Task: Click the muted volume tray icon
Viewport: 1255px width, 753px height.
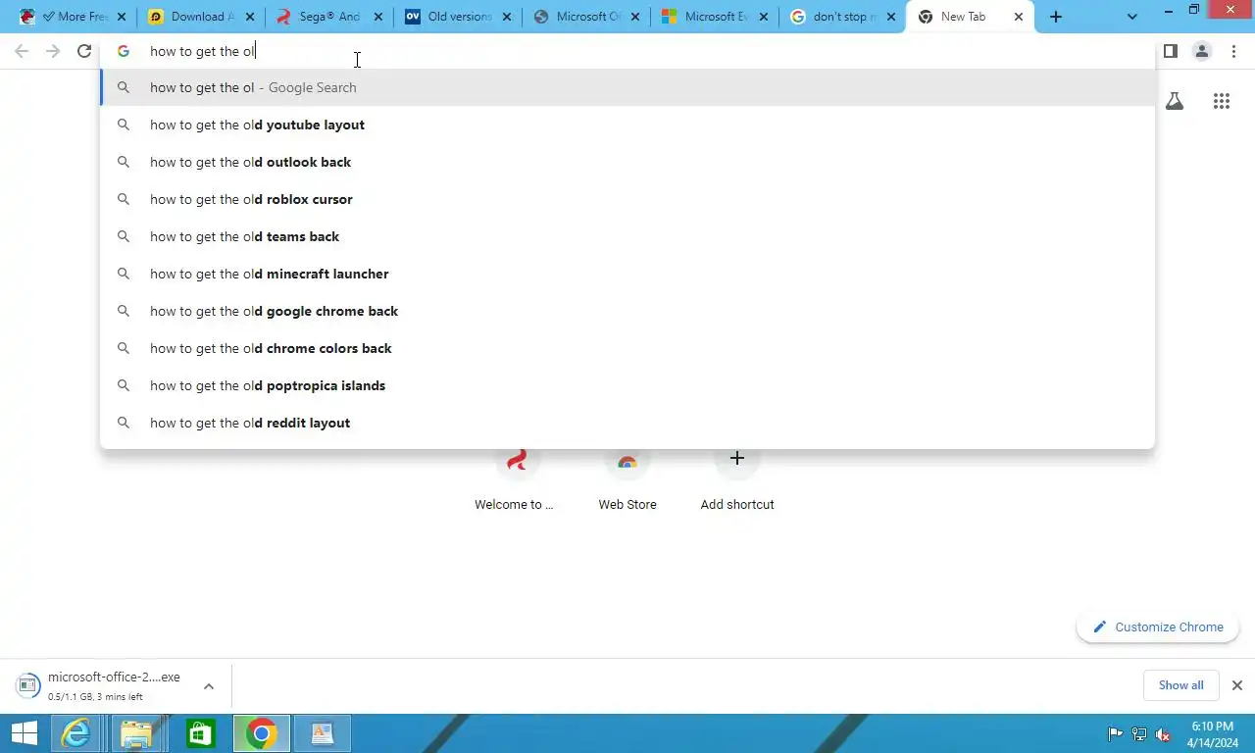Action: coord(1163,733)
